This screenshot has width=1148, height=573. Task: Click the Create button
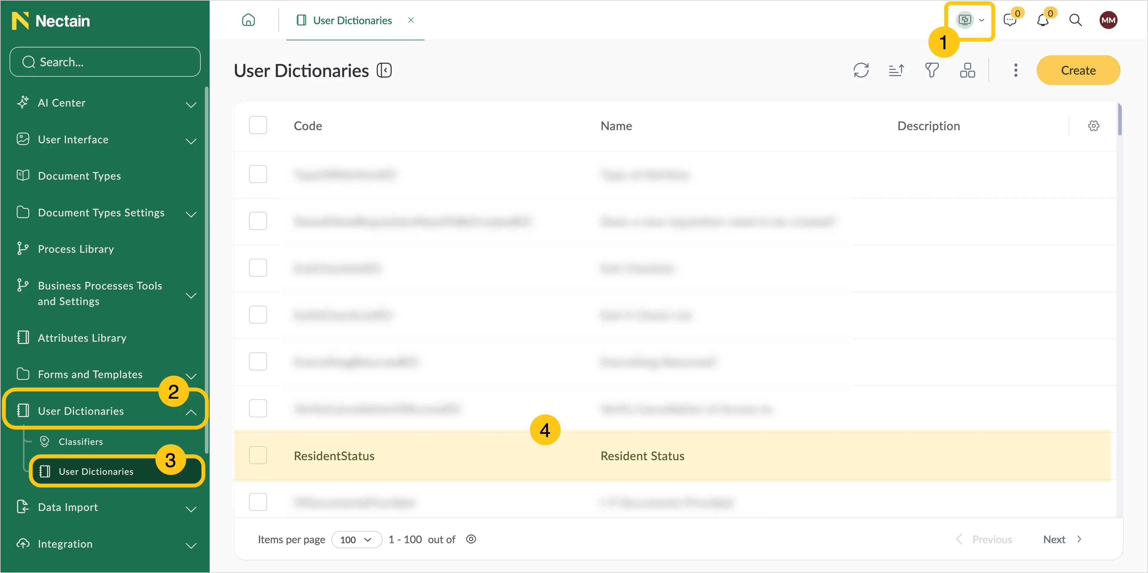[1078, 70]
